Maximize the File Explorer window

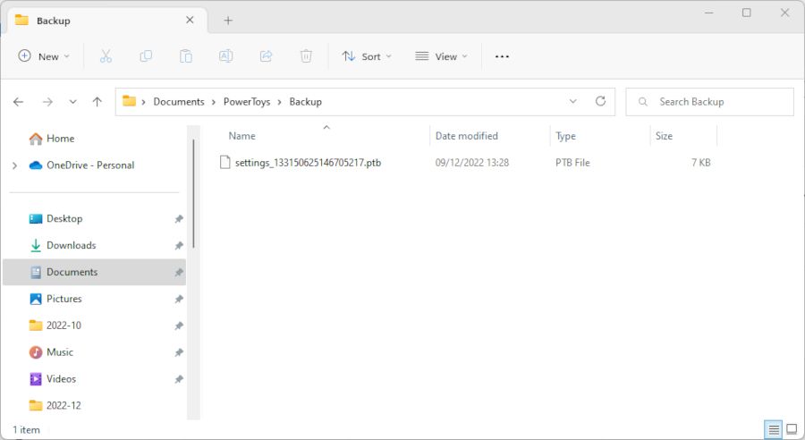pos(747,13)
